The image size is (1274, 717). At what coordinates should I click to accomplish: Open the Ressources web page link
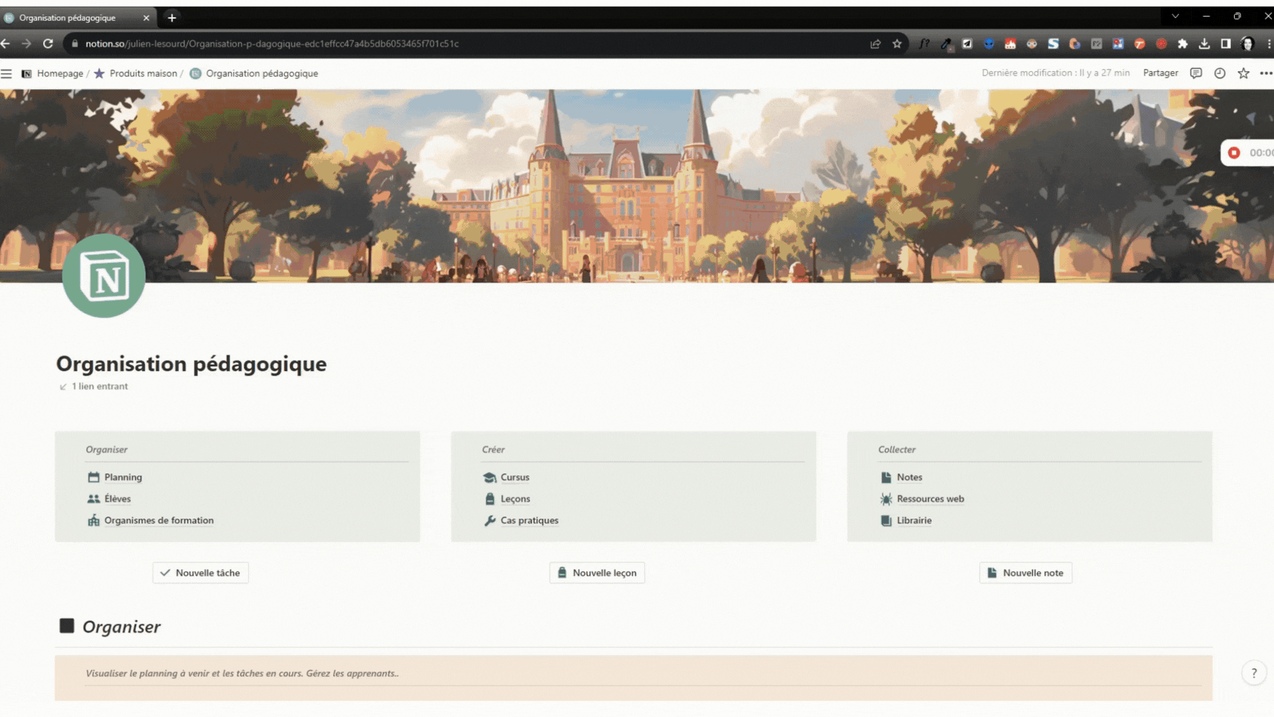click(x=930, y=499)
